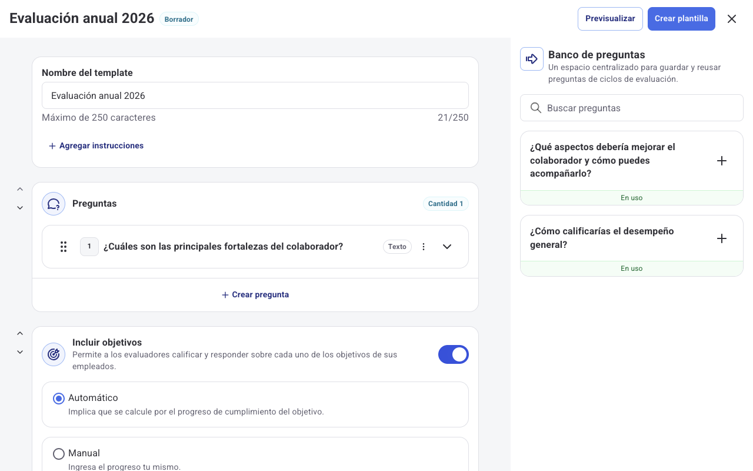Grab the drag handle of question 1
The width and height of the screenshot is (753, 471).
tap(64, 247)
